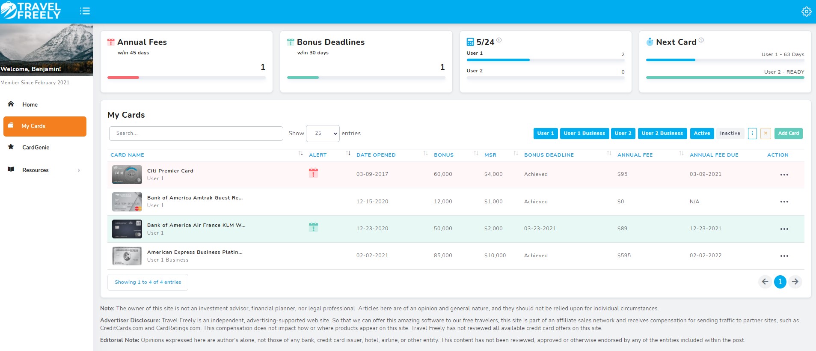Screen dimensions: 816x351
Task: Click the column options vertical dots button
Action: pos(752,134)
